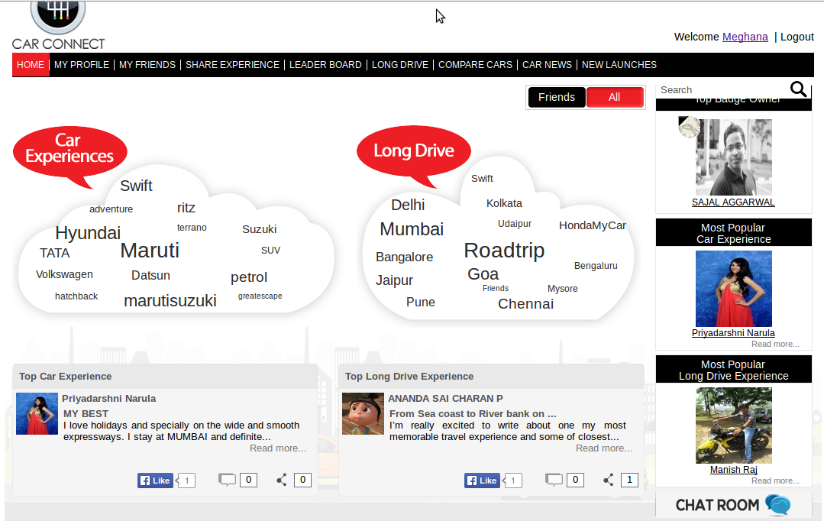Share the MY BEST car experience
Image resolution: width=824 pixels, height=521 pixels.
tap(282, 480)
